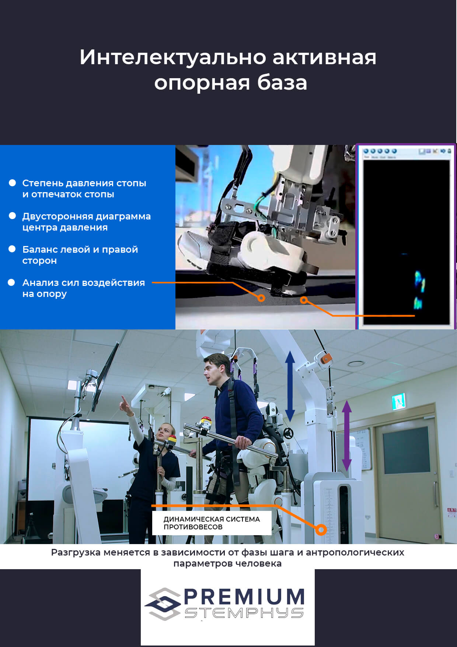Click the 'Интелектуально активная опорная база' heading

click(x=228, y=69)
